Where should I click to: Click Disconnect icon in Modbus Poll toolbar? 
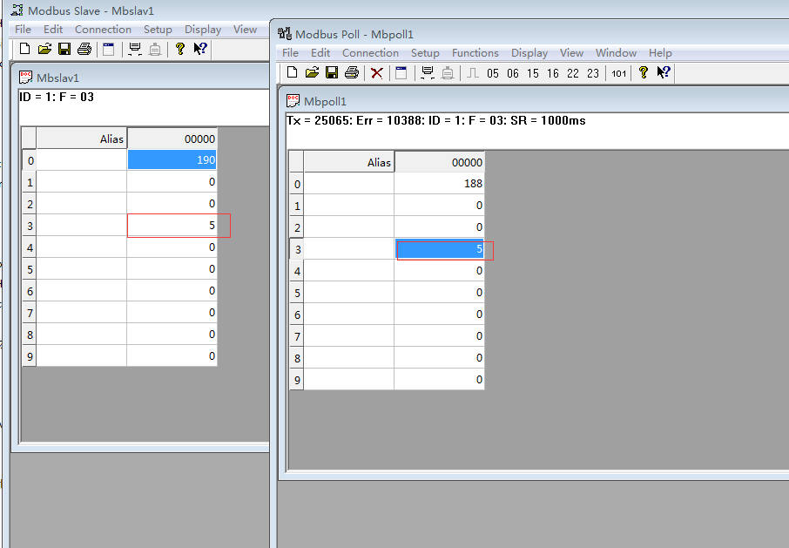tap(448, 73)
